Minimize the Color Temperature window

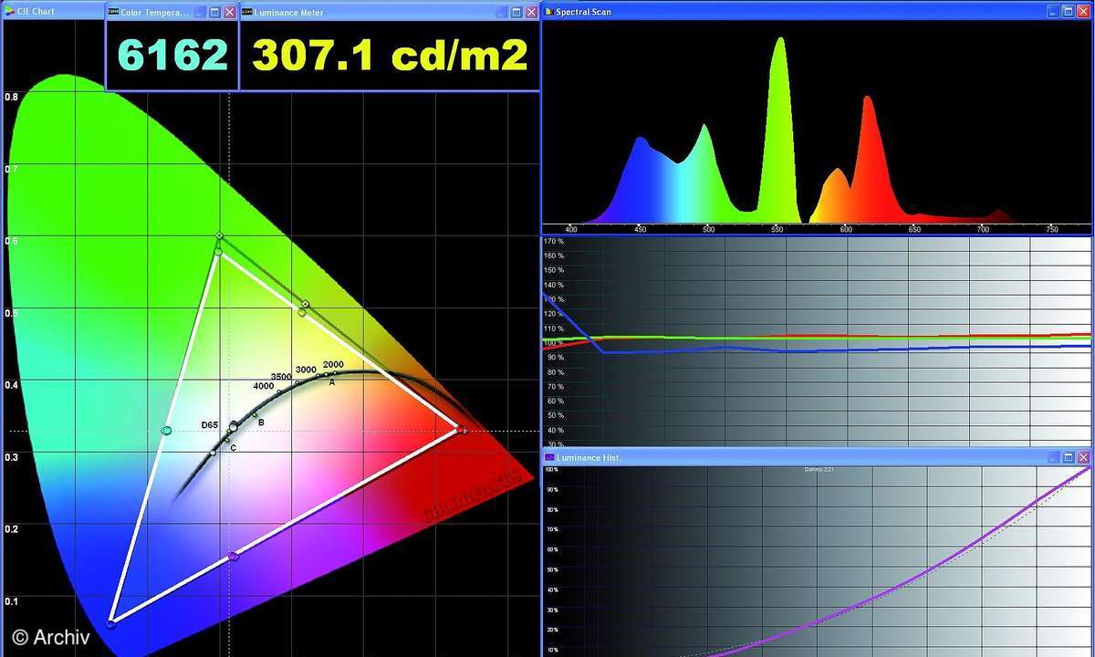200,13
